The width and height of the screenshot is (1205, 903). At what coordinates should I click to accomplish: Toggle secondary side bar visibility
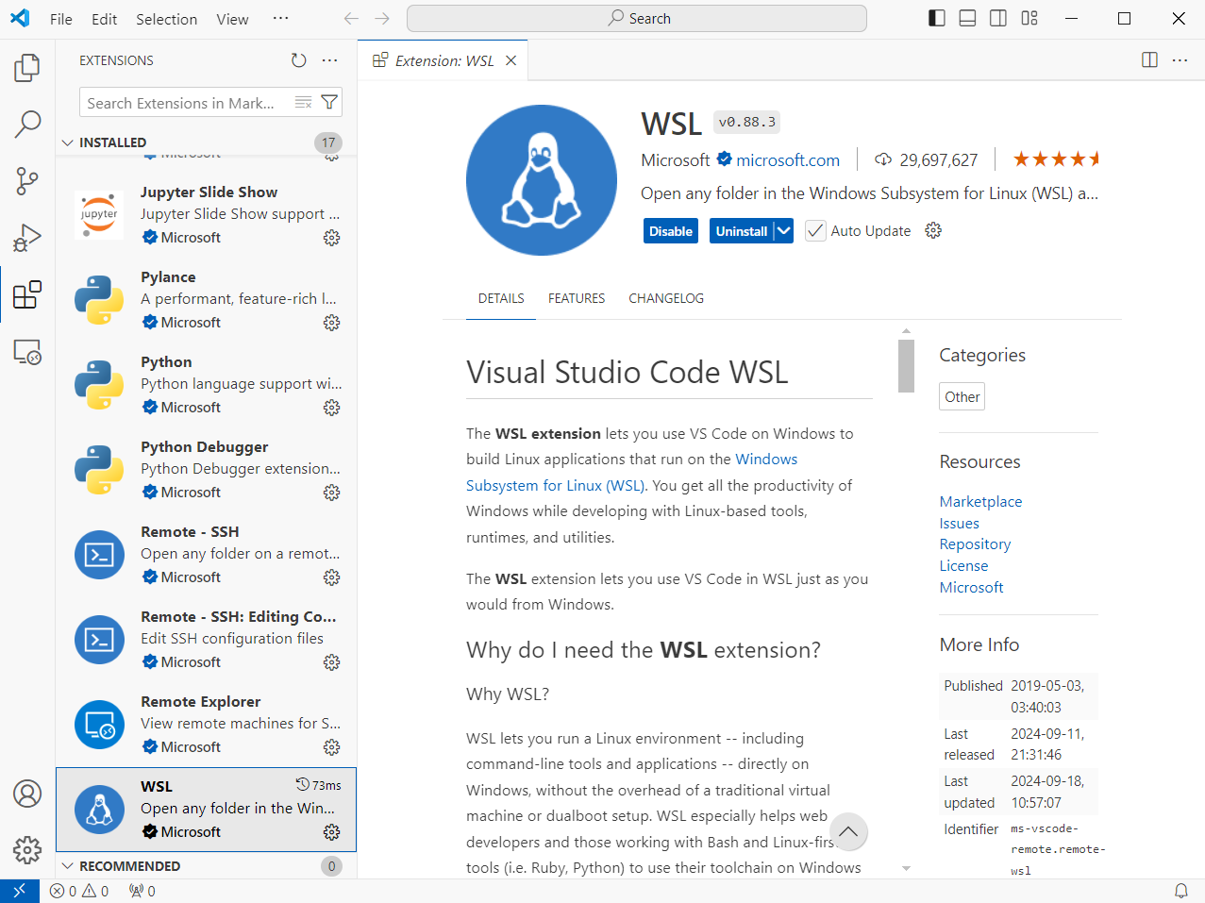pyautogui.click(x=998, y=18)
